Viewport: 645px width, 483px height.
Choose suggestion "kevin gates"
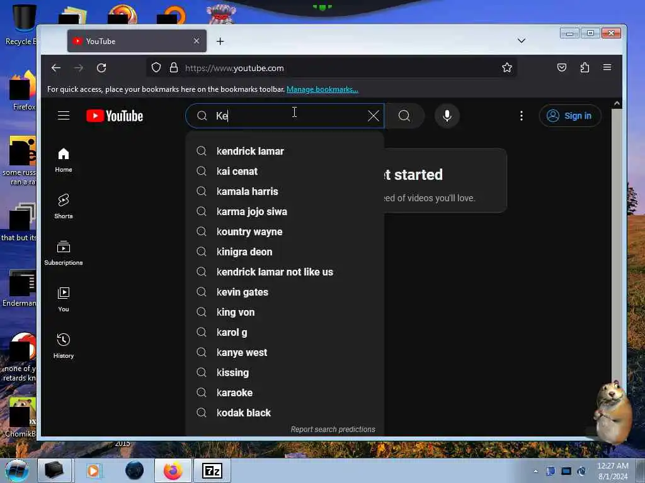click(x=285, y=292)
